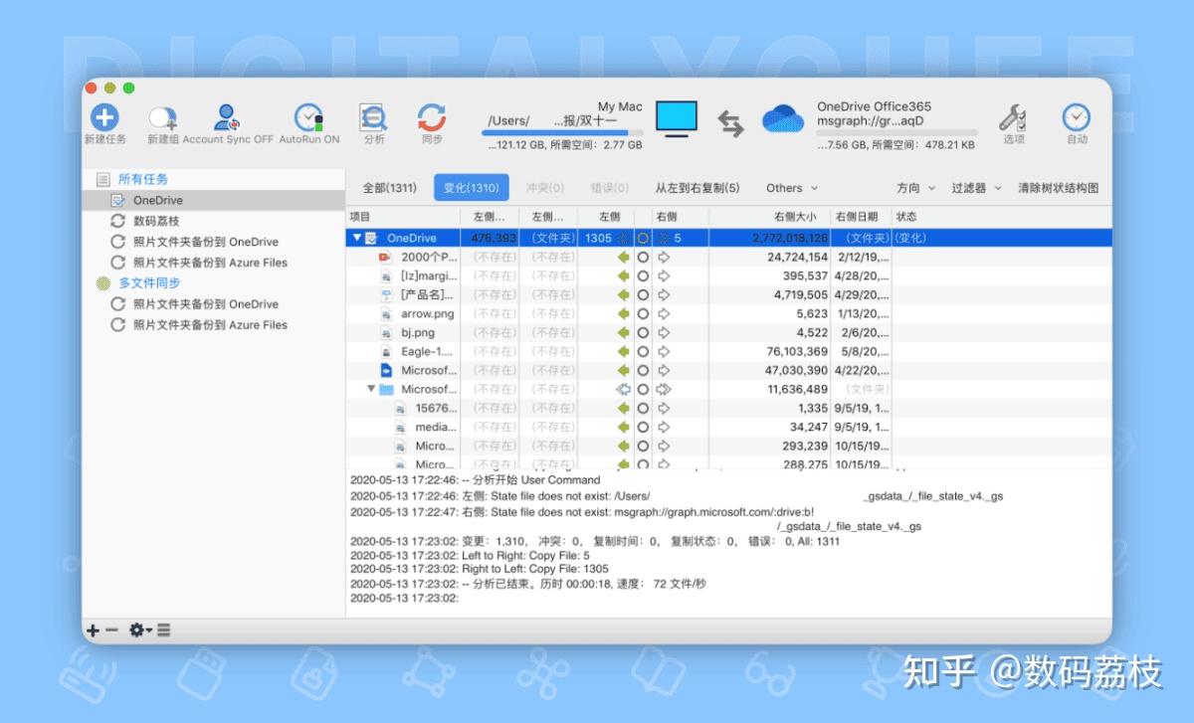Image resolution: width=1194 pixels, height=723 pixels.
Task: Switch to the 从左到右复制(5) tab
Action: [x=696, y=188]
